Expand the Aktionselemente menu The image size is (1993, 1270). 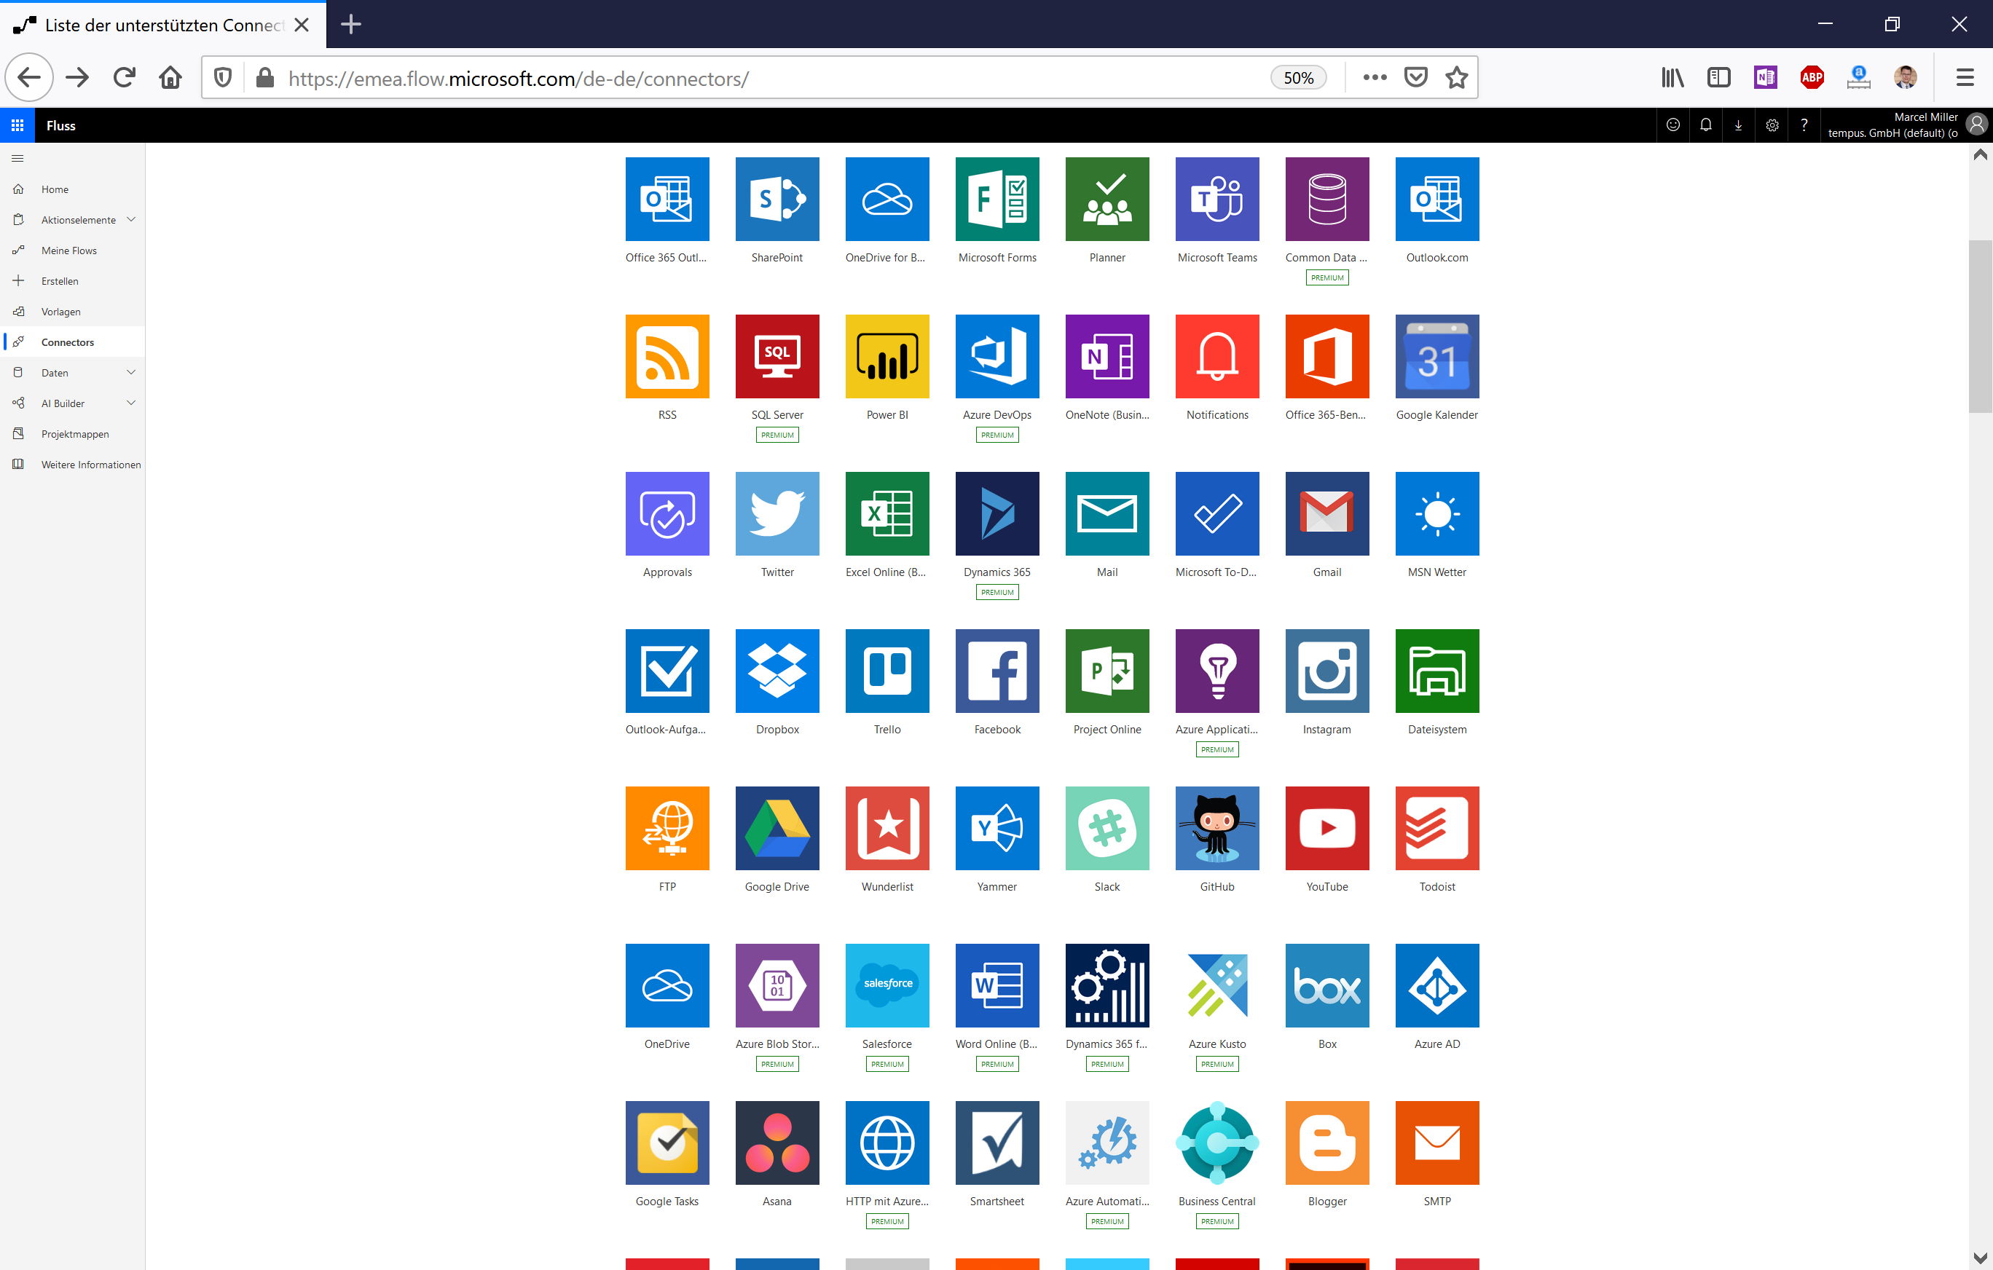pyautogui.click(x=73, y=220)
